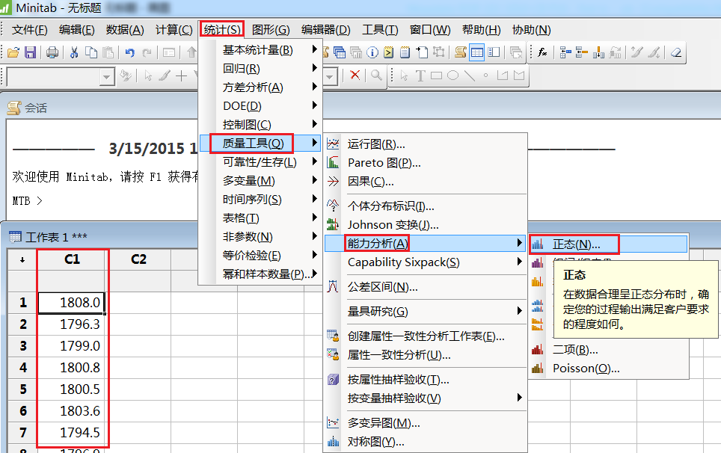The height and width of the screenshot is (453, 721).
Task: Click the Print icon in toolbar
Action: [x=52, y=52]
